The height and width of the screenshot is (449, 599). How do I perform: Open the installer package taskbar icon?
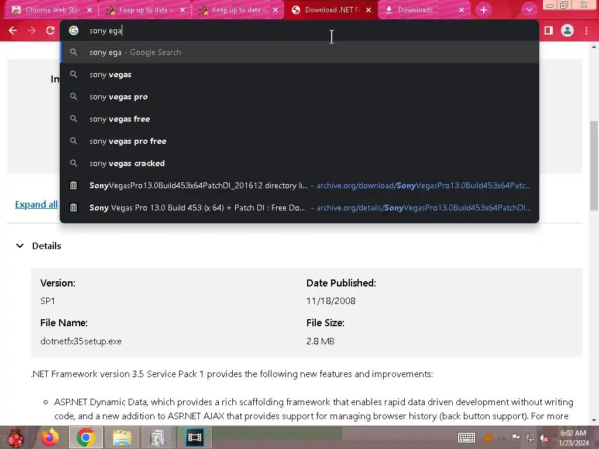(x=158, y=437)
